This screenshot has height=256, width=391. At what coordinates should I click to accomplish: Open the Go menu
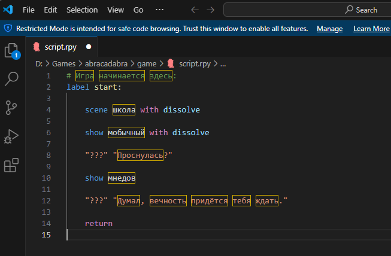(138, 10)
